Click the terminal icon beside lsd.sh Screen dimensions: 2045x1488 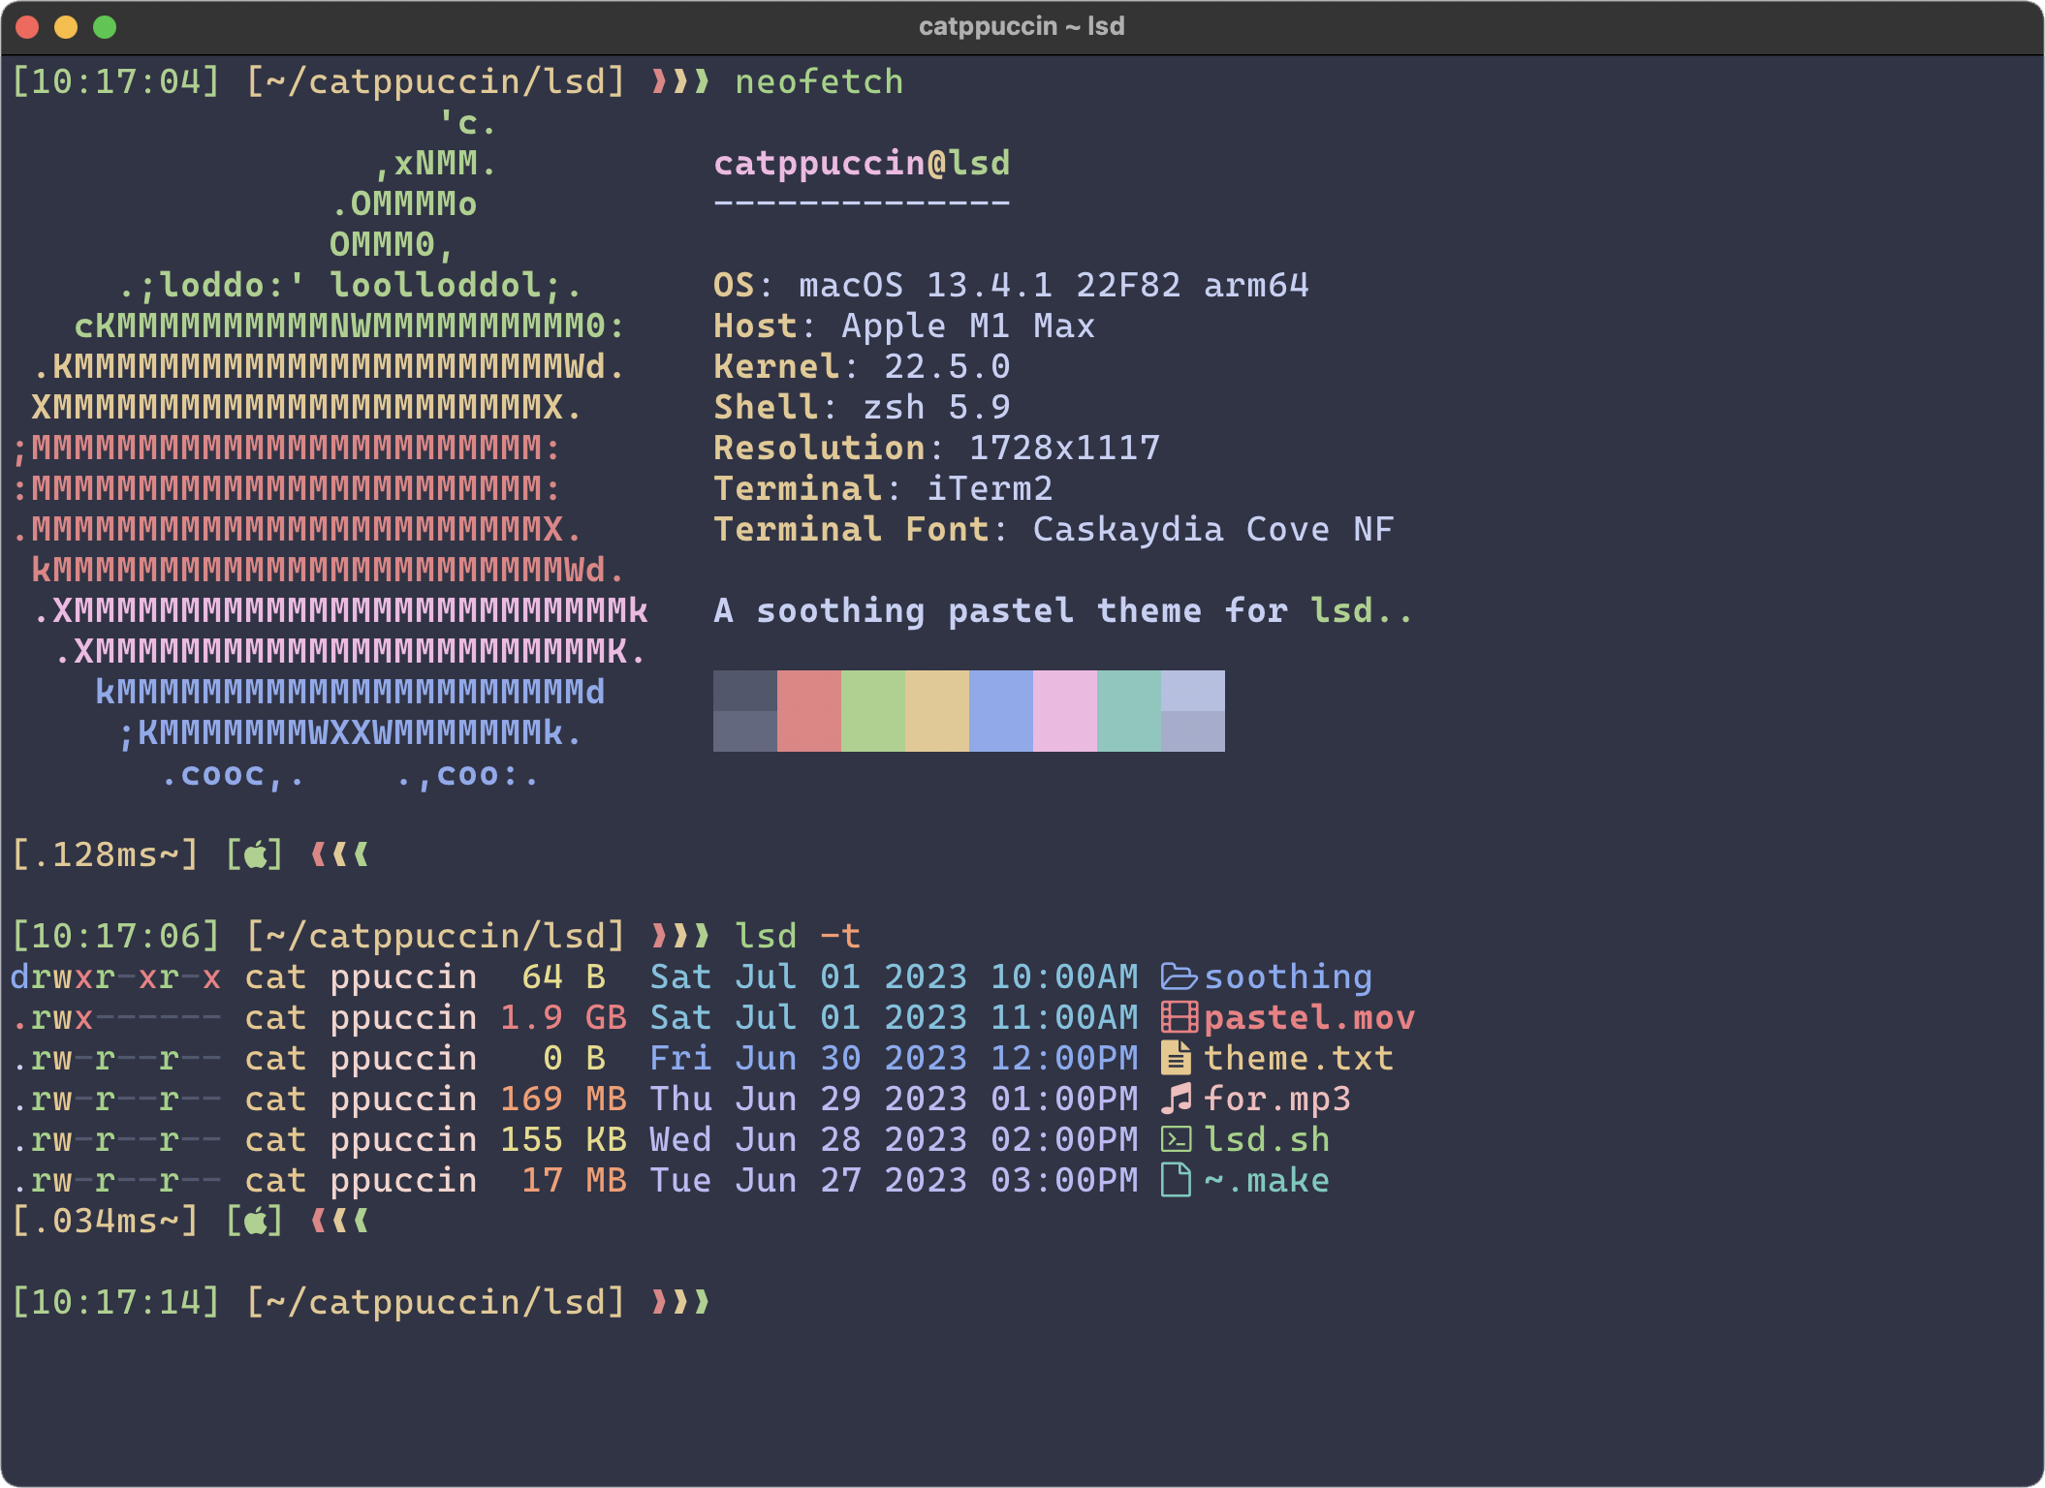pos(1176,1139)
